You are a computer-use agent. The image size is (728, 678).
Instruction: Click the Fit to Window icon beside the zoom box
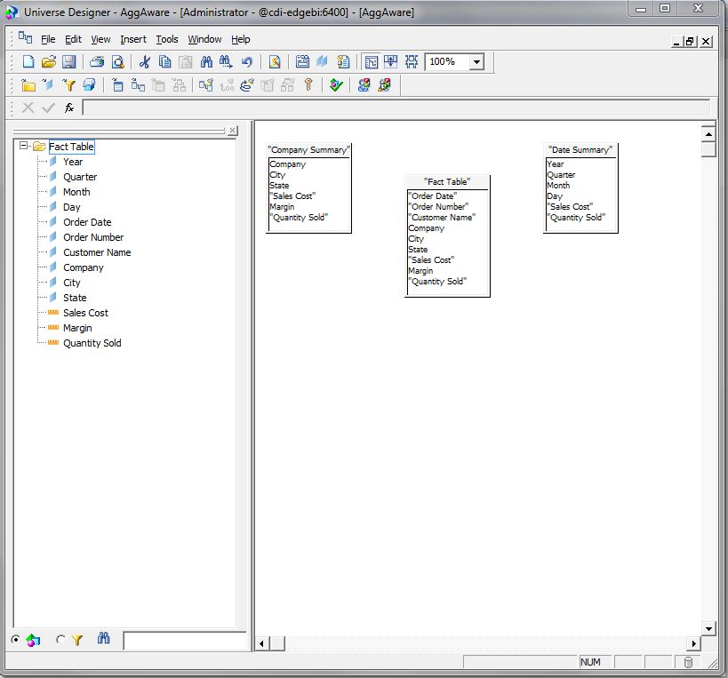412,61
